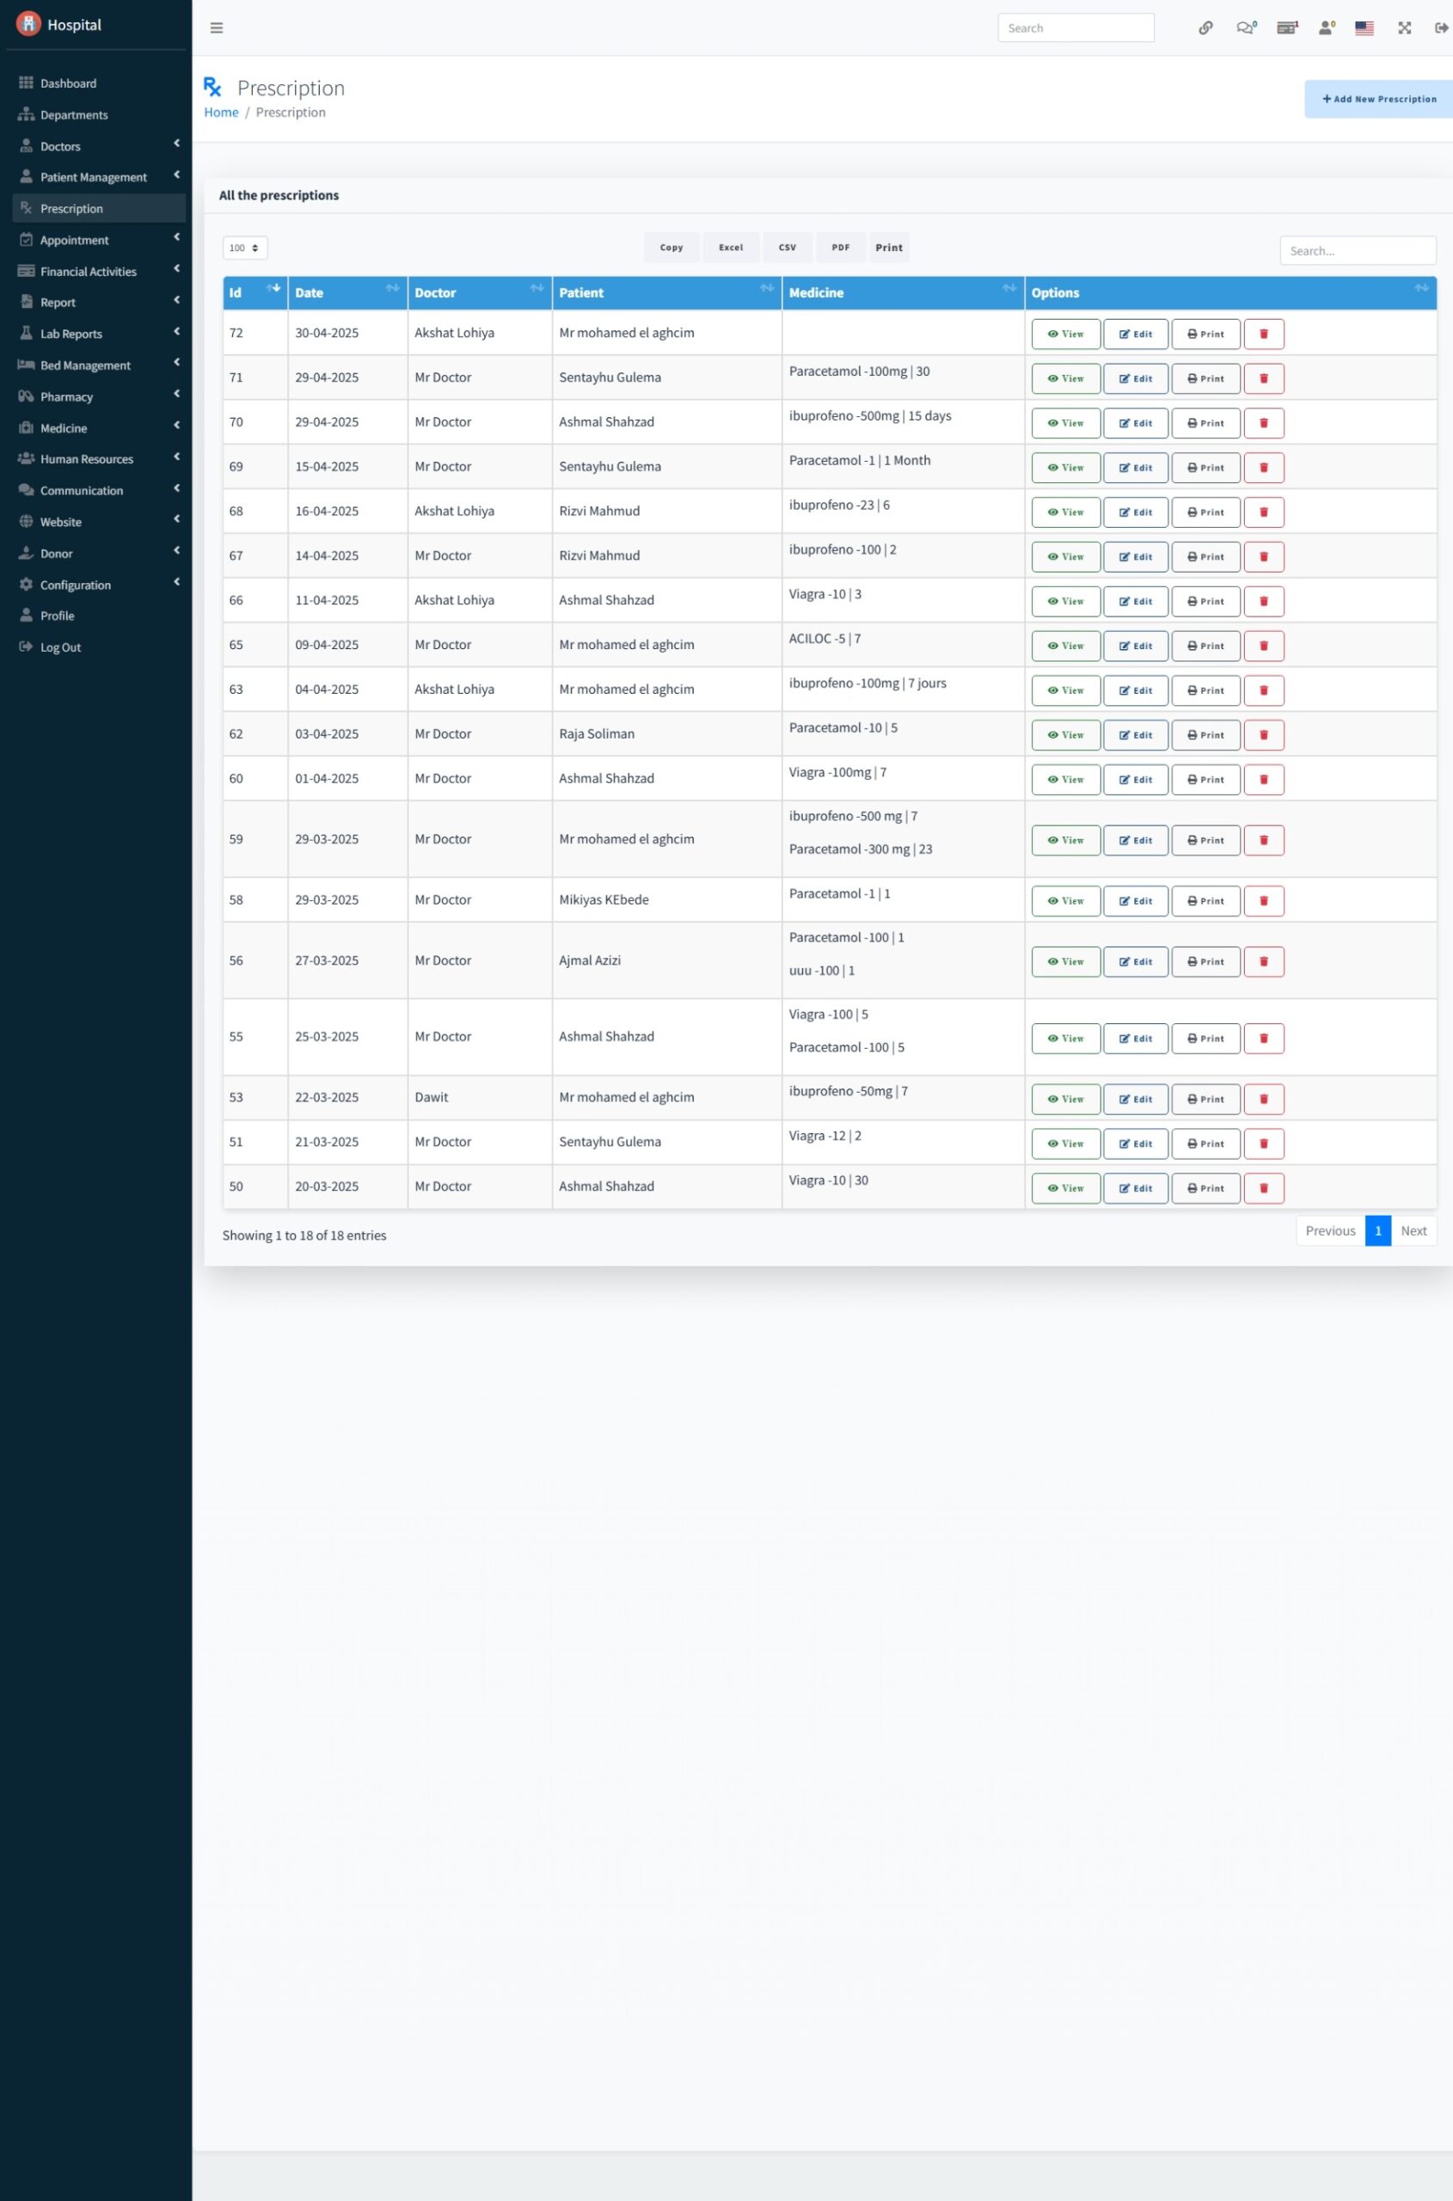This screenshot has width=1453, height=2201.
Task: View prescription 53 by Dawit
Action: coord(1065,1099)
